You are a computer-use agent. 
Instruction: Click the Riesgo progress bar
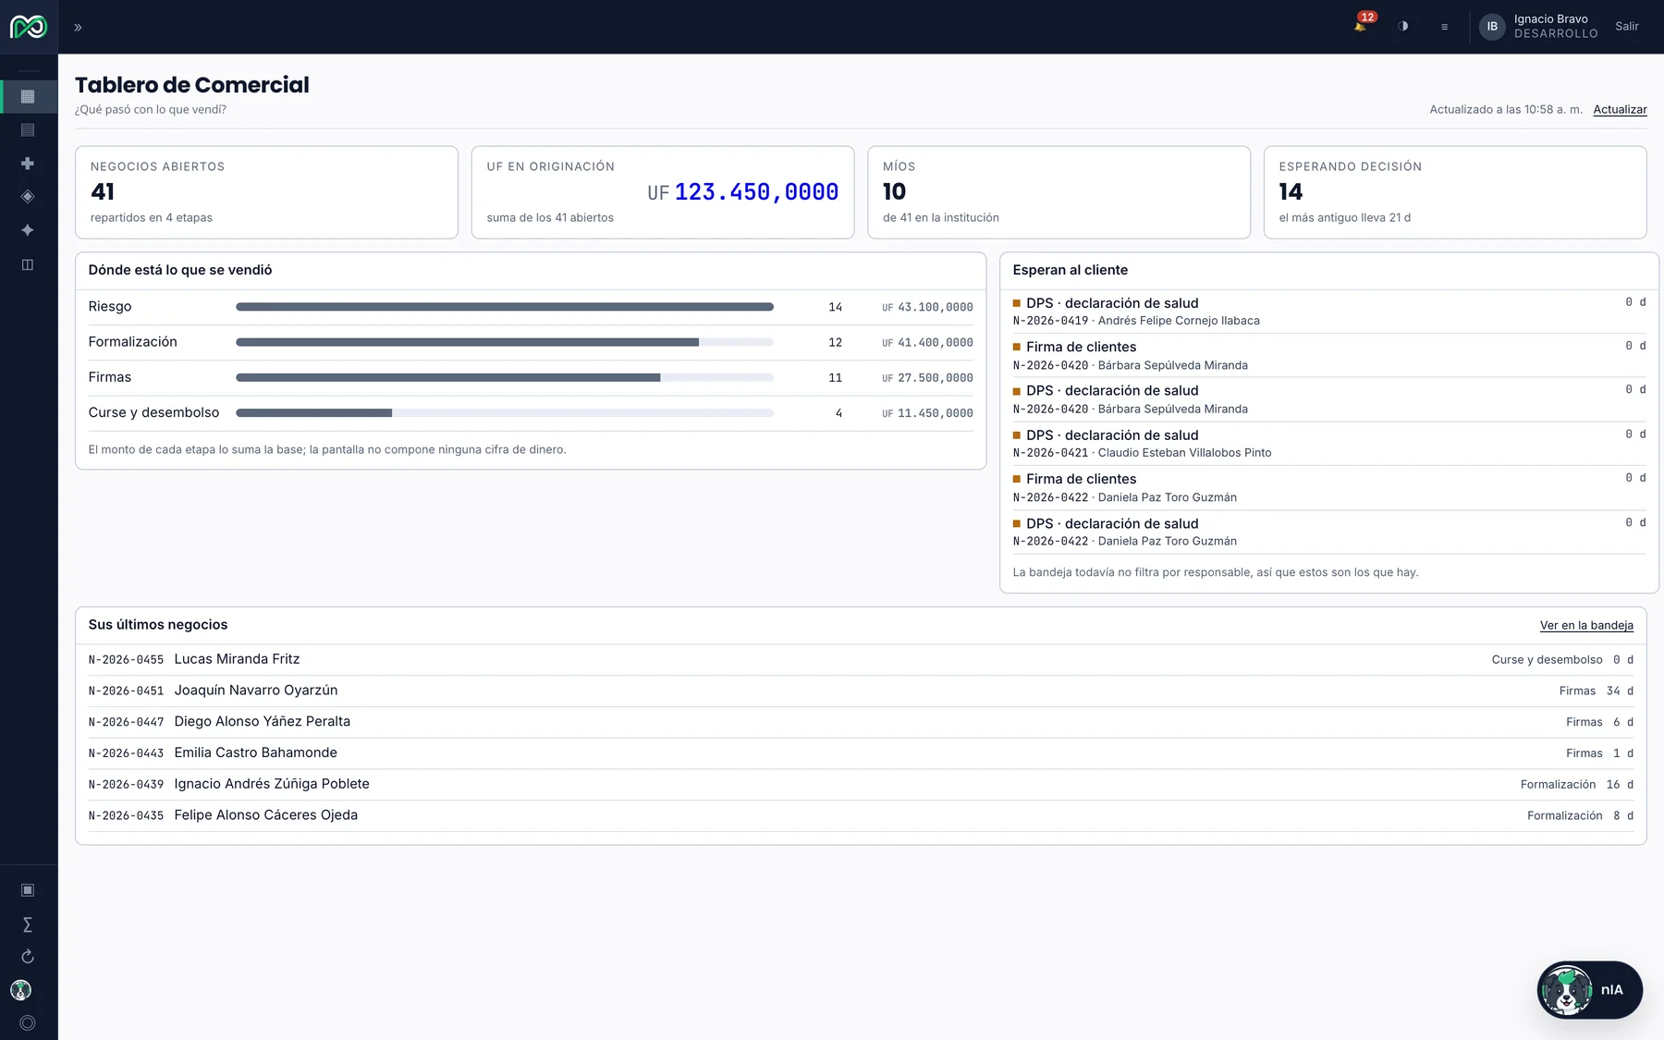coord(505,307)
